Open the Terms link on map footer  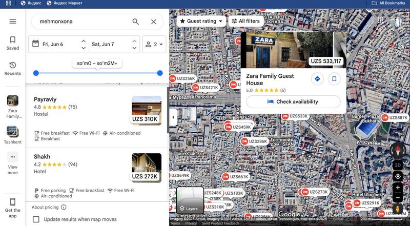point(175,223)
